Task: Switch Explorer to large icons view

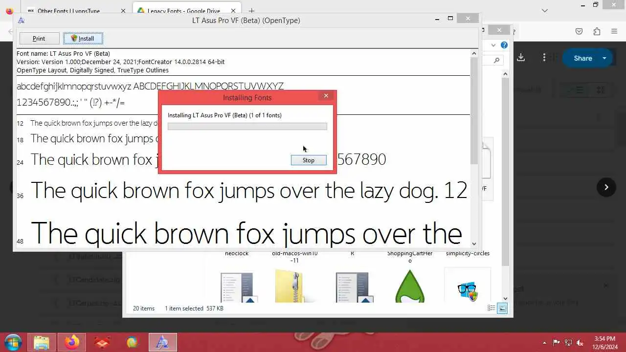Action: pos(502,308)
